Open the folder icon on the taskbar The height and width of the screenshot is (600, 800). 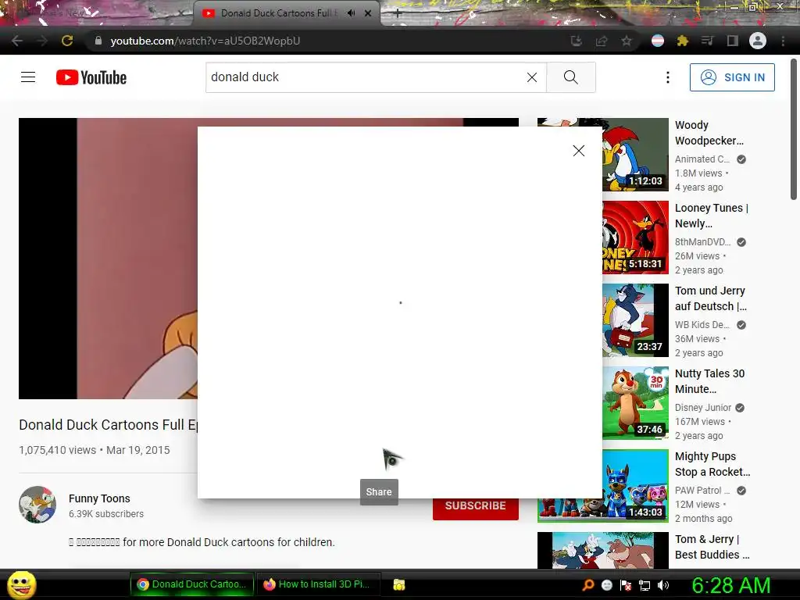(x=399, y=584)
